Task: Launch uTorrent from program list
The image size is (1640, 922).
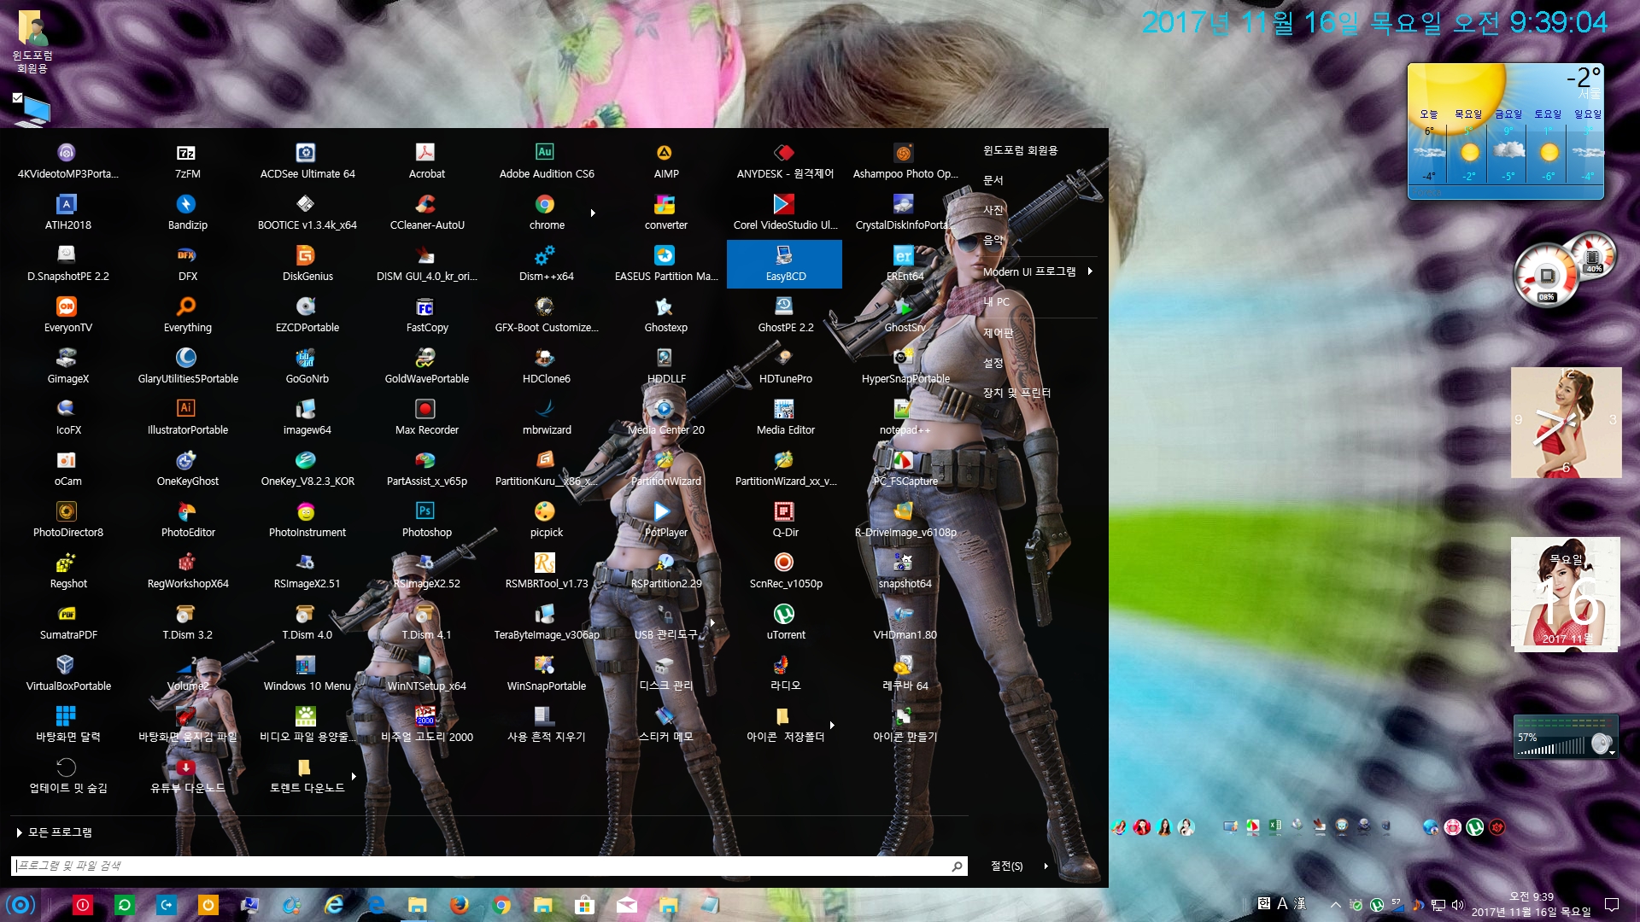Action: pyautogui.click(x=785, y=623)
